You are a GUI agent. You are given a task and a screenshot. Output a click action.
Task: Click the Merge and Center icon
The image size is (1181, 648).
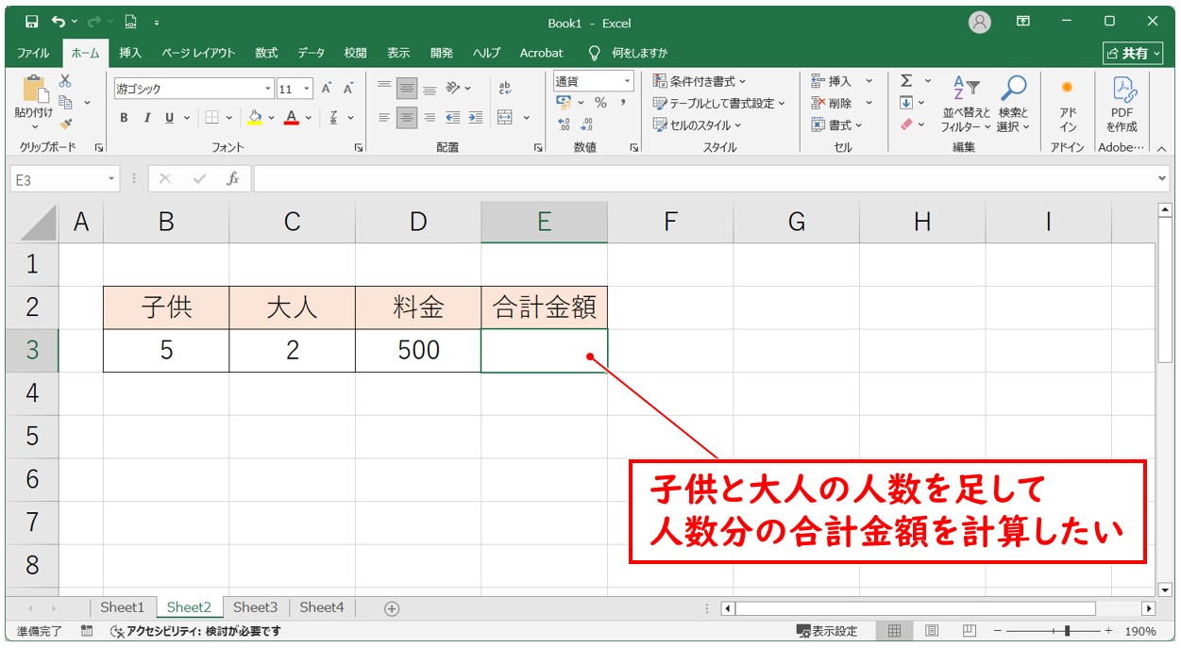tap(505, 118)
